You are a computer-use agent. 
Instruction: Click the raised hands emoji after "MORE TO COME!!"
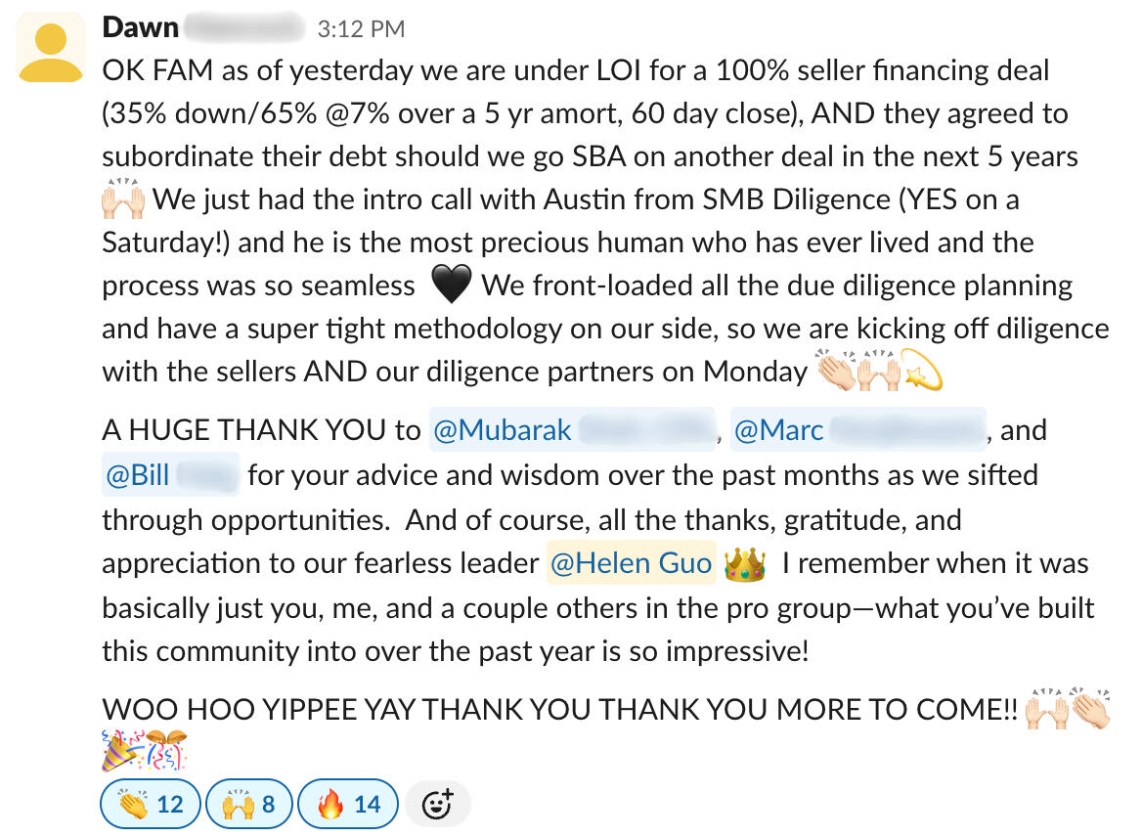(1045, 708)
